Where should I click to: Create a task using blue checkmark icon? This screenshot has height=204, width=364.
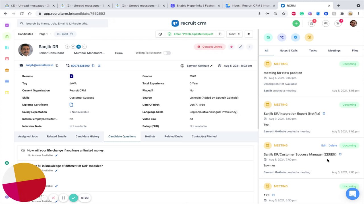tap(295, 37)
